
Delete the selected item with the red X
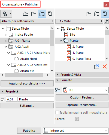click(105, 66)
